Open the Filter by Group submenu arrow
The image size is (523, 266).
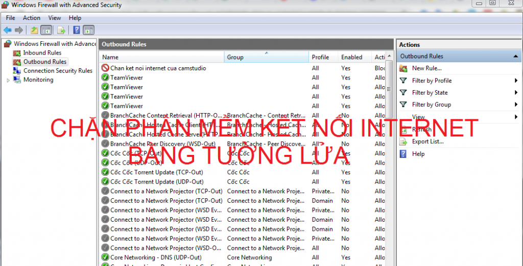coord(516,104)
